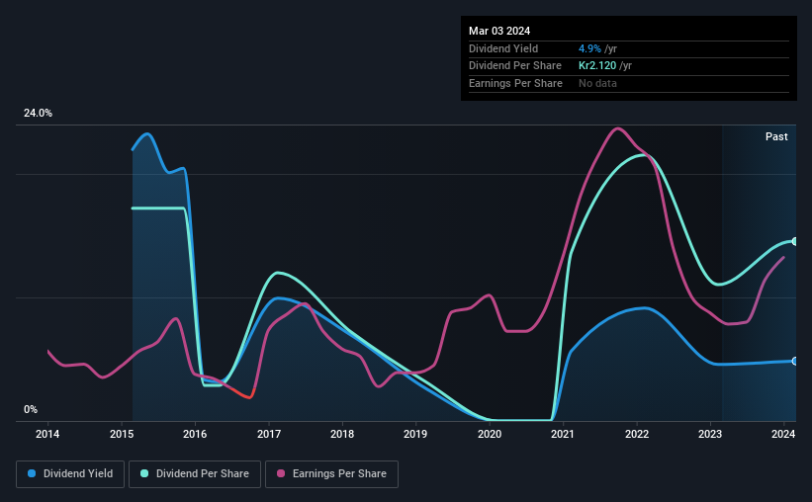Click the blue Dividend Yield legend dot

32,473
